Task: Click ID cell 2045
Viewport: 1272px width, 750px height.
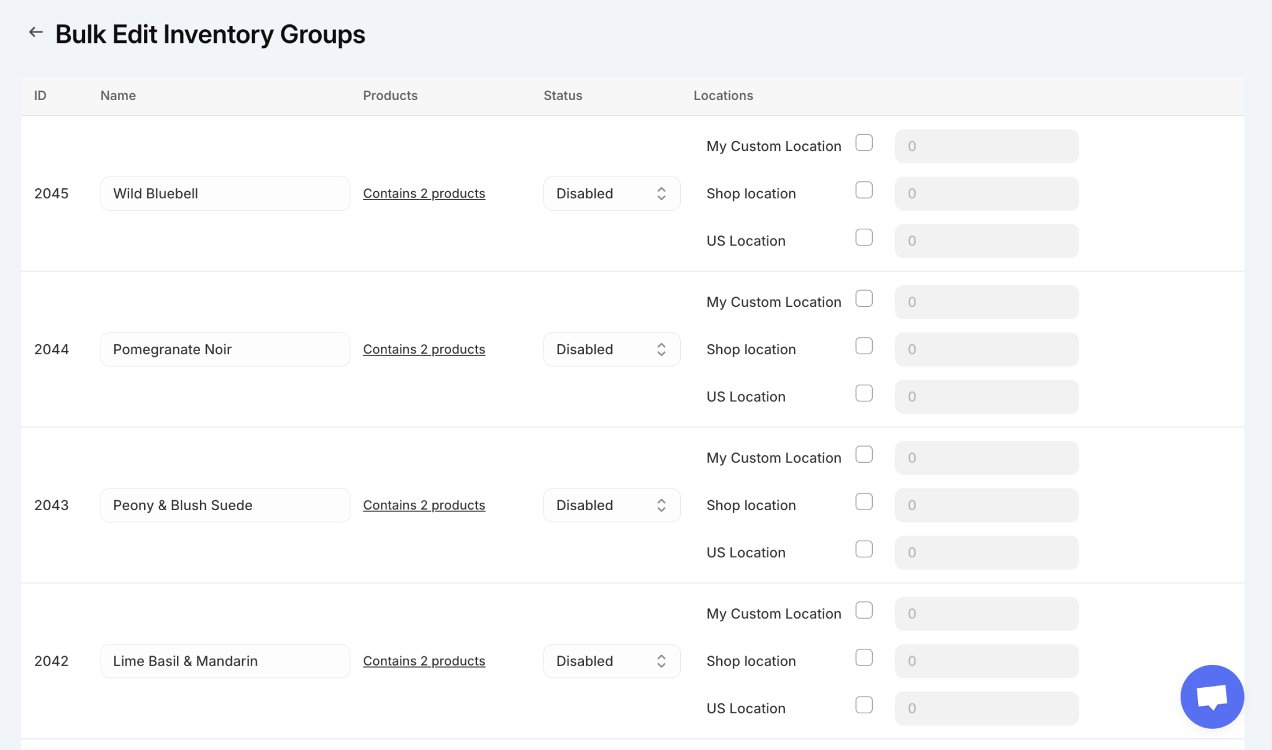Action: 52,194
